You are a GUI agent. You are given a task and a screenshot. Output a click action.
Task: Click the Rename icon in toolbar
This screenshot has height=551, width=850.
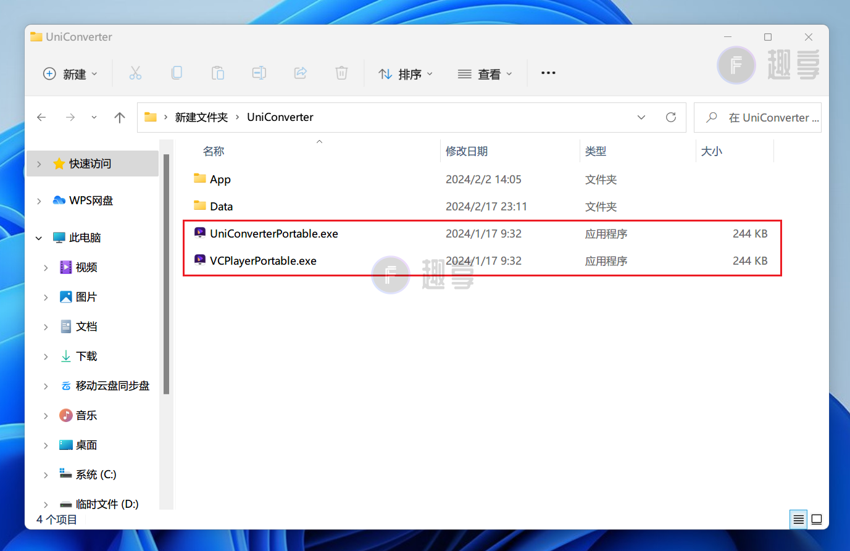(x=259, y=73)
